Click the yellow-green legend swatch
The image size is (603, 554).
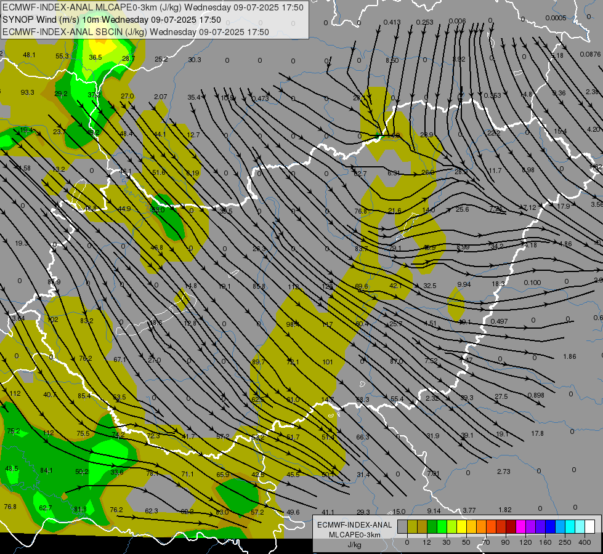pyautogui.click(x=452, y=526)
